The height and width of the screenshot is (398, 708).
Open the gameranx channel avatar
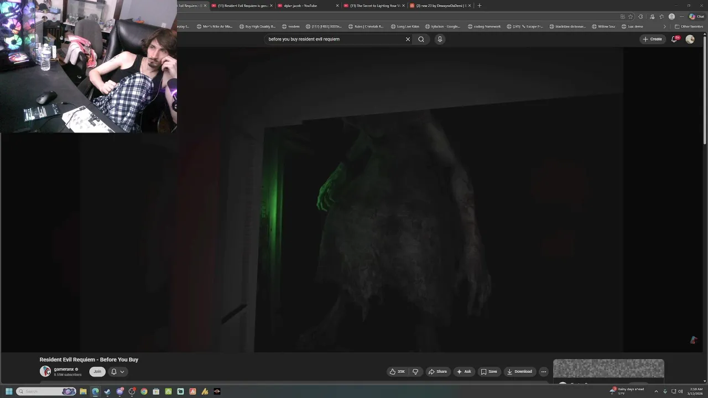(x=45, y=371)
